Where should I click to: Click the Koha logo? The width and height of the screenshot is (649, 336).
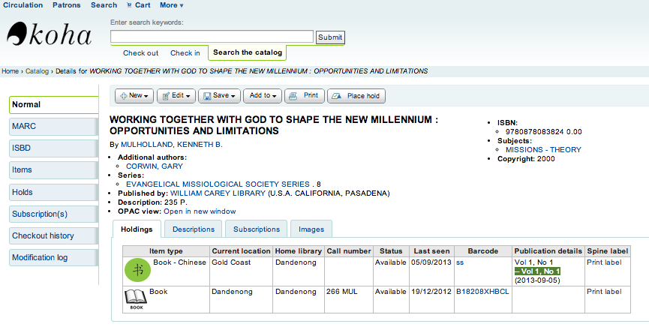click(x=50, y=35)
